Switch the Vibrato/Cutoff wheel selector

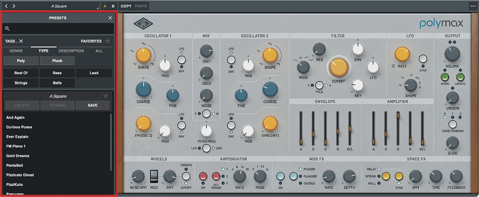186,176
